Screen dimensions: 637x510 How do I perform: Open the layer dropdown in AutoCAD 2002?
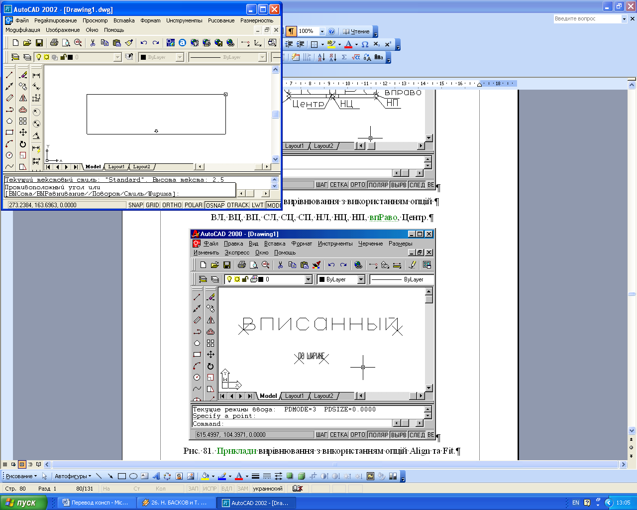(117, 57)
